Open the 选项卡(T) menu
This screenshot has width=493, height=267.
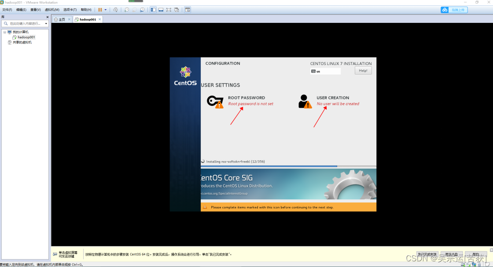(x=70, y=10)
